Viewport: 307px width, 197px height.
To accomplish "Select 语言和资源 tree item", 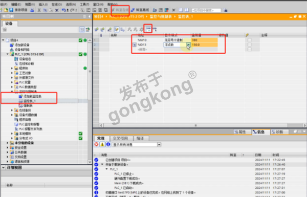I will (x=20, y=162).
